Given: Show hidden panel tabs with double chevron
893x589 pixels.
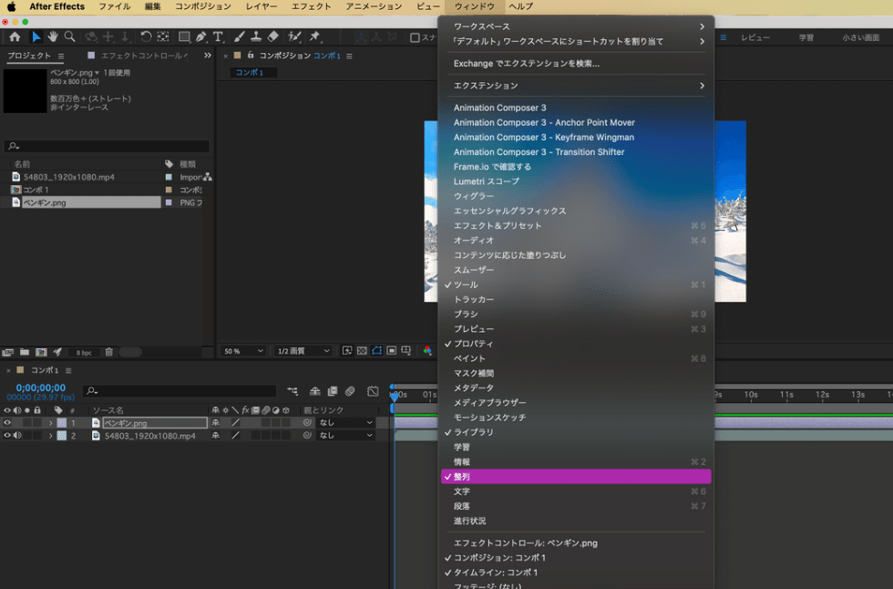Looking at the screenshot, I should pyautogui.click(x=208, y=56).
